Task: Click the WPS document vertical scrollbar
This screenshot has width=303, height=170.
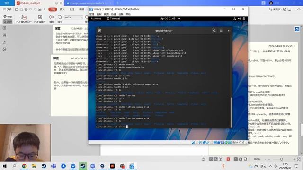Action: coord(302,129)
